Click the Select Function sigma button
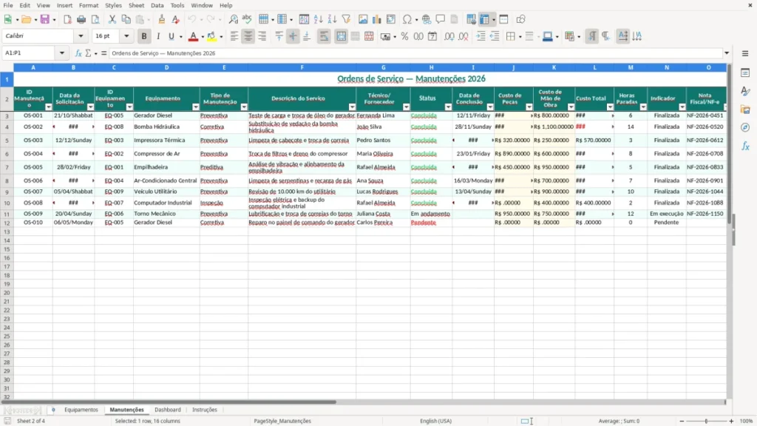 pos(89,53)
